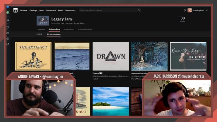Open the Our Requiem game thumbnail
Viewport: 217px width, 122px height.
188,56
